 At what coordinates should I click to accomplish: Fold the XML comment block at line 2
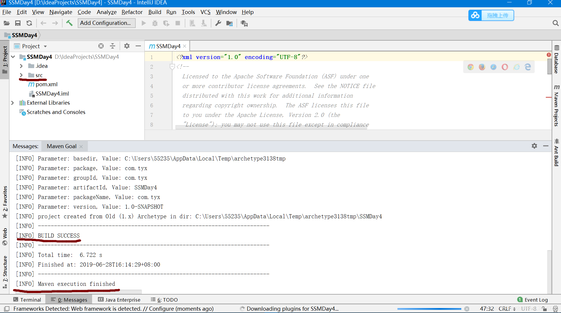pyautogui.click(x=172, y=67)
